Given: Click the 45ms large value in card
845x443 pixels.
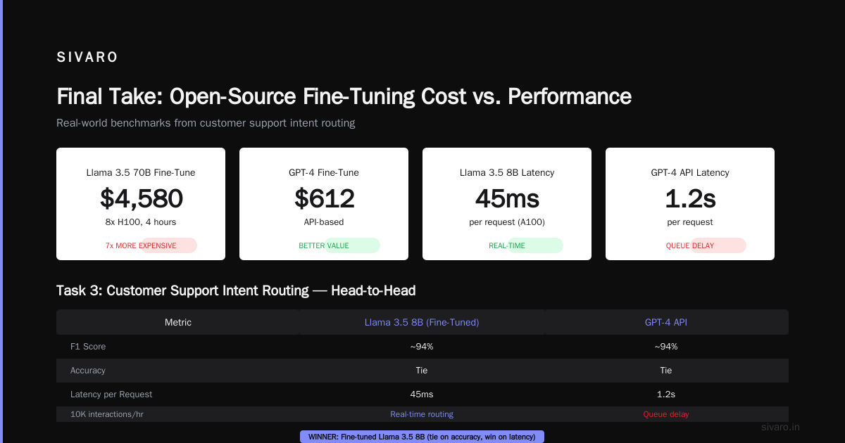Looking at the screenshot, I should (x=507, y=198).
